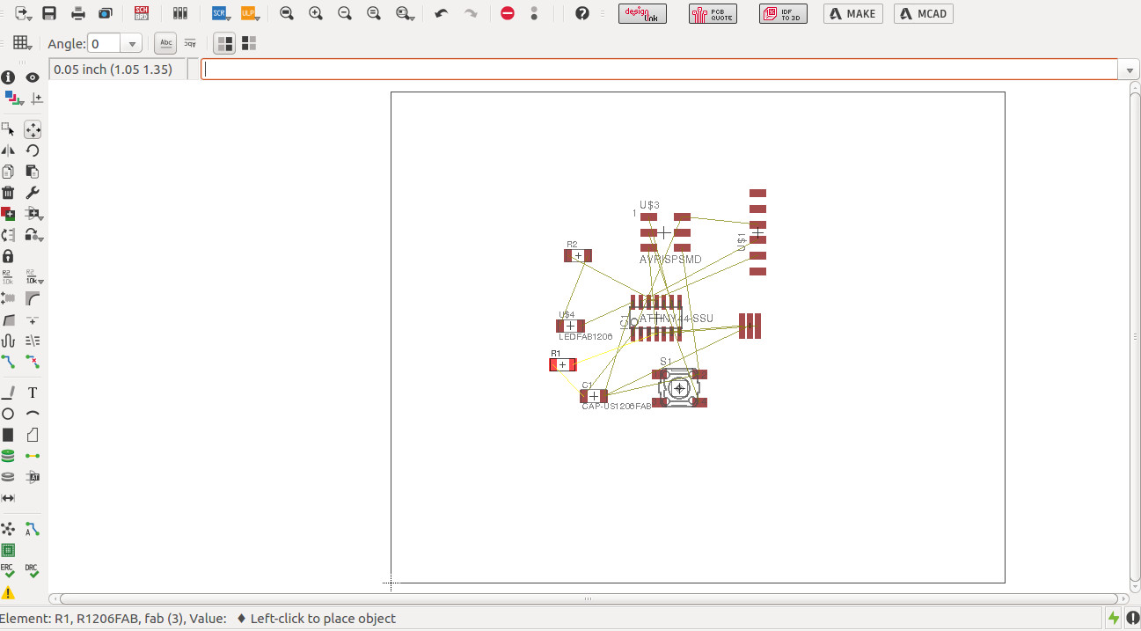Screen dimensions: 1141x631
Task: Open the help question mark
Action: tap(581, 13)
